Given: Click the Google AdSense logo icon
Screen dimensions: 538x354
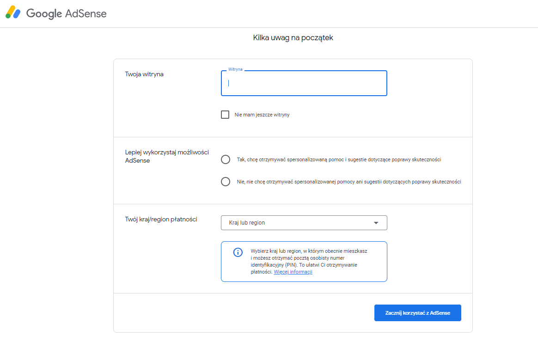Looking at the screenshot, I should click(x=13, y=12).
